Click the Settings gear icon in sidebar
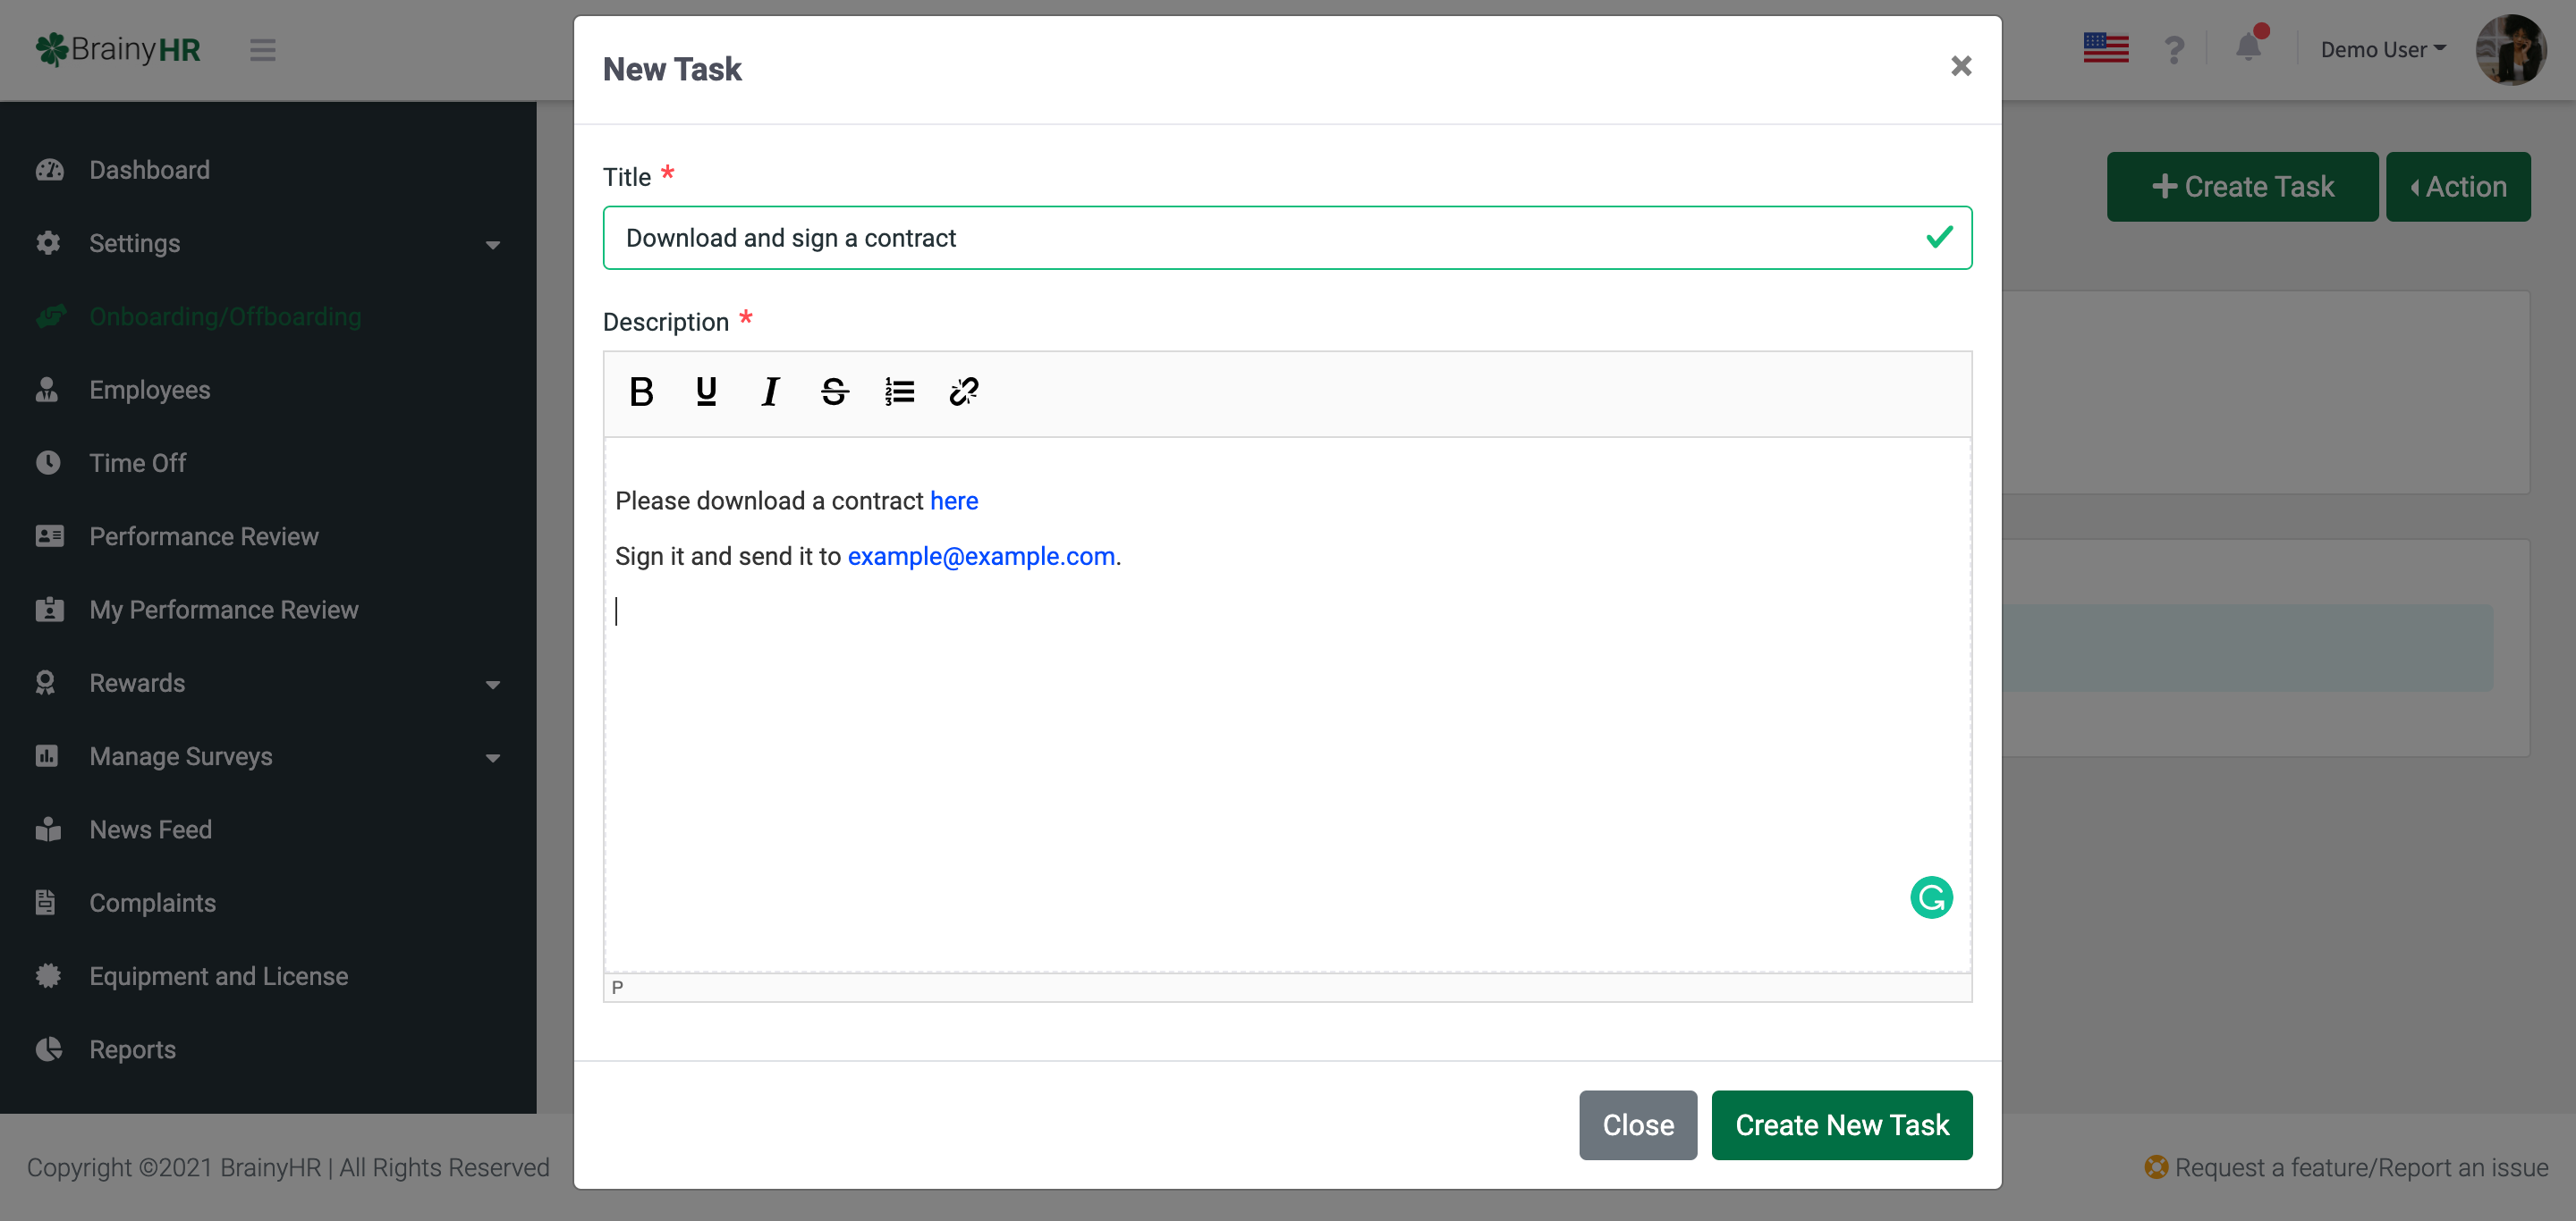2576x1221 pixels. coord(48,243)
